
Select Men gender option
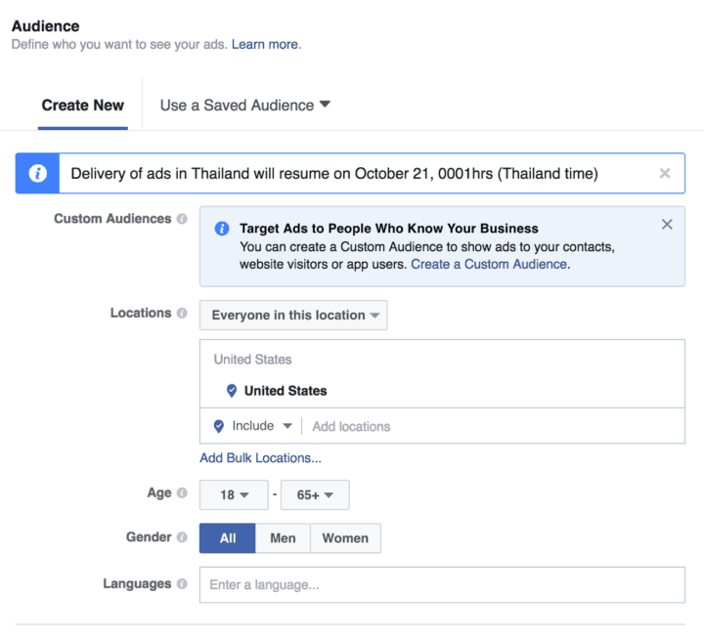(283, 538)
